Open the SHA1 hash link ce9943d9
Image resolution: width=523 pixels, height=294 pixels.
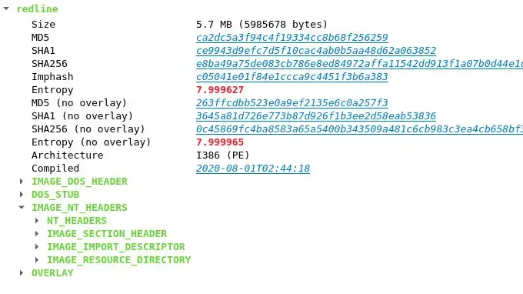click(x=316, y=50)
